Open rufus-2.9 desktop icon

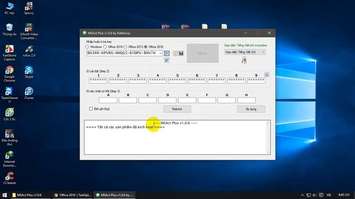tap(29, 51)
